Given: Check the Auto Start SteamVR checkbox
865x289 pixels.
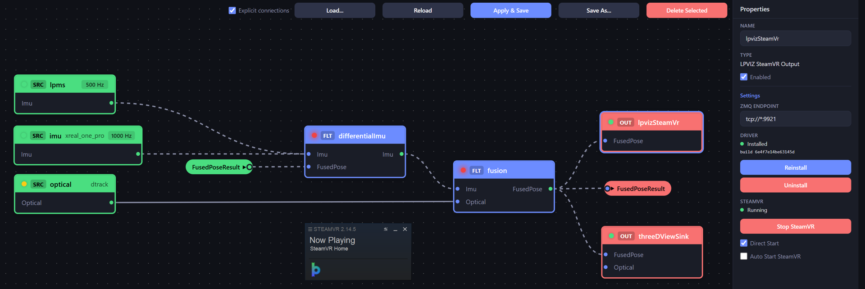Looking at the screenshot, I should tap(744, 256).
